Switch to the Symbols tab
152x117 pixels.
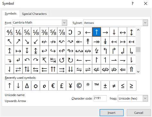point(11,14)
